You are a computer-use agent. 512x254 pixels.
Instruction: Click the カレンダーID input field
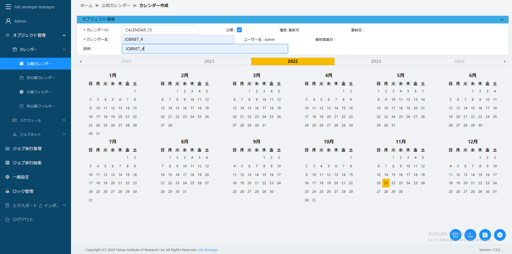tap(160, 30)
